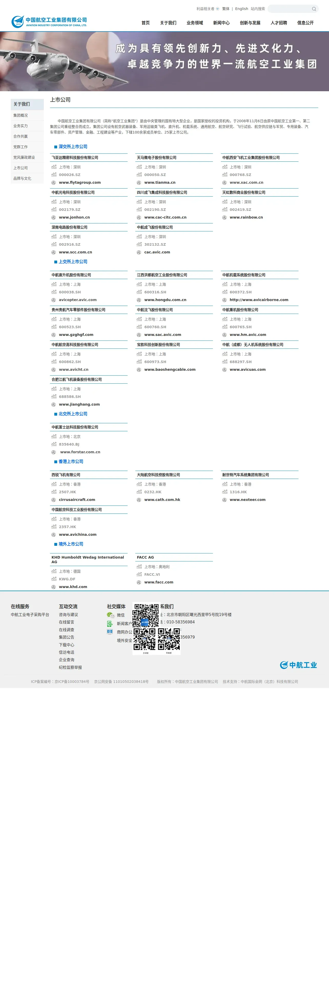
Task: Open the 关于我们 navigation menu
Action: [168, 23]
